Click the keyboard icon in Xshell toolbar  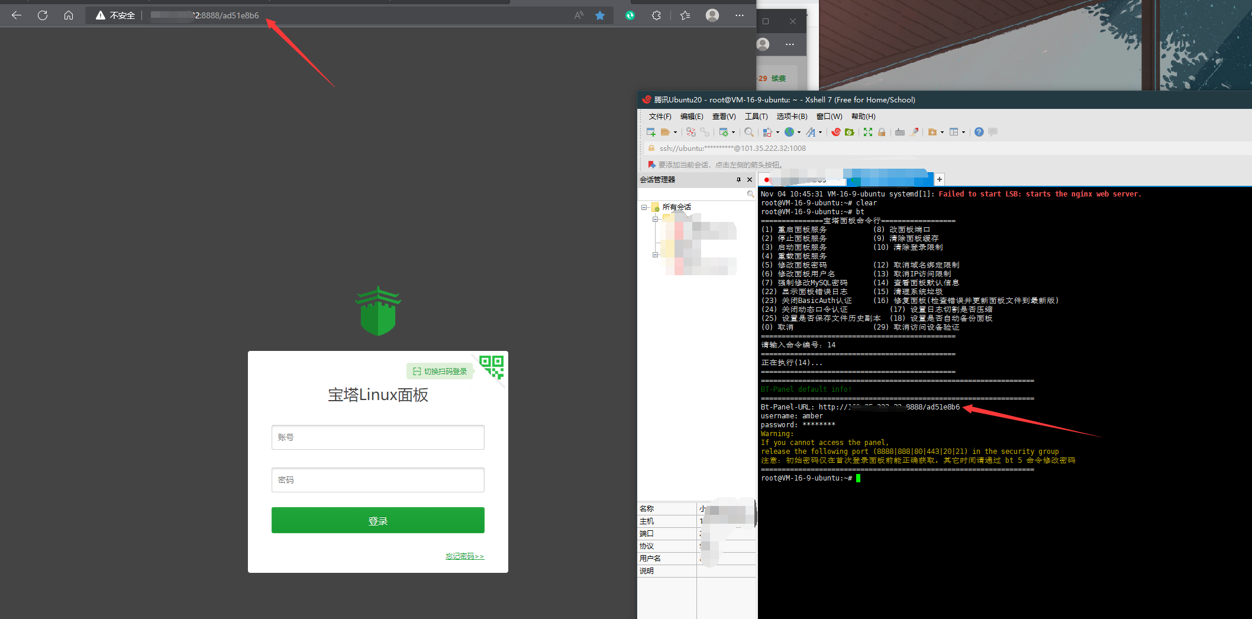900,132
